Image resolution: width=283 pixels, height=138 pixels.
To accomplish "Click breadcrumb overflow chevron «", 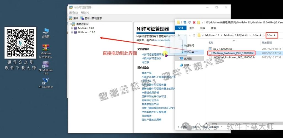I will point(203,35).
